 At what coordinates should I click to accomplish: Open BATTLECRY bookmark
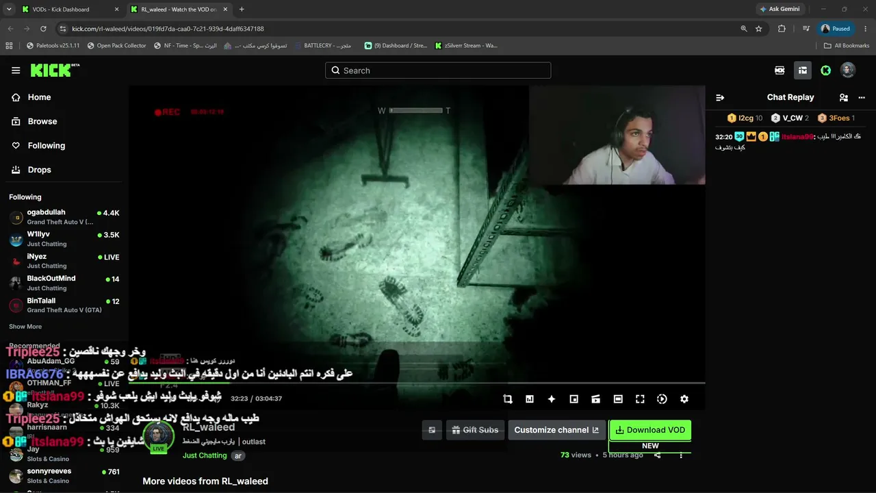click(323, 46)
